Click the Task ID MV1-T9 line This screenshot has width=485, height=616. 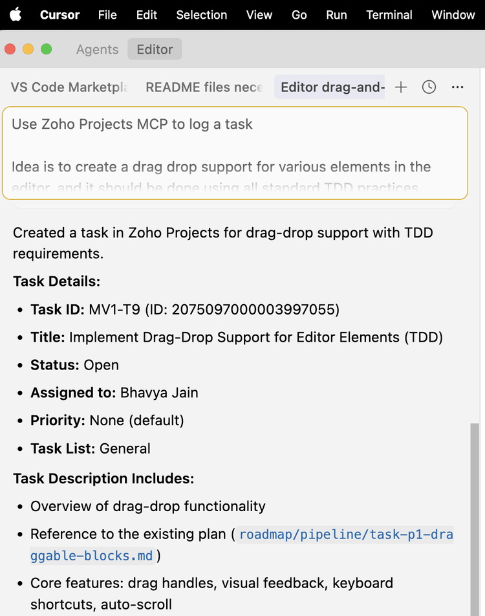(x=185, y=309)
